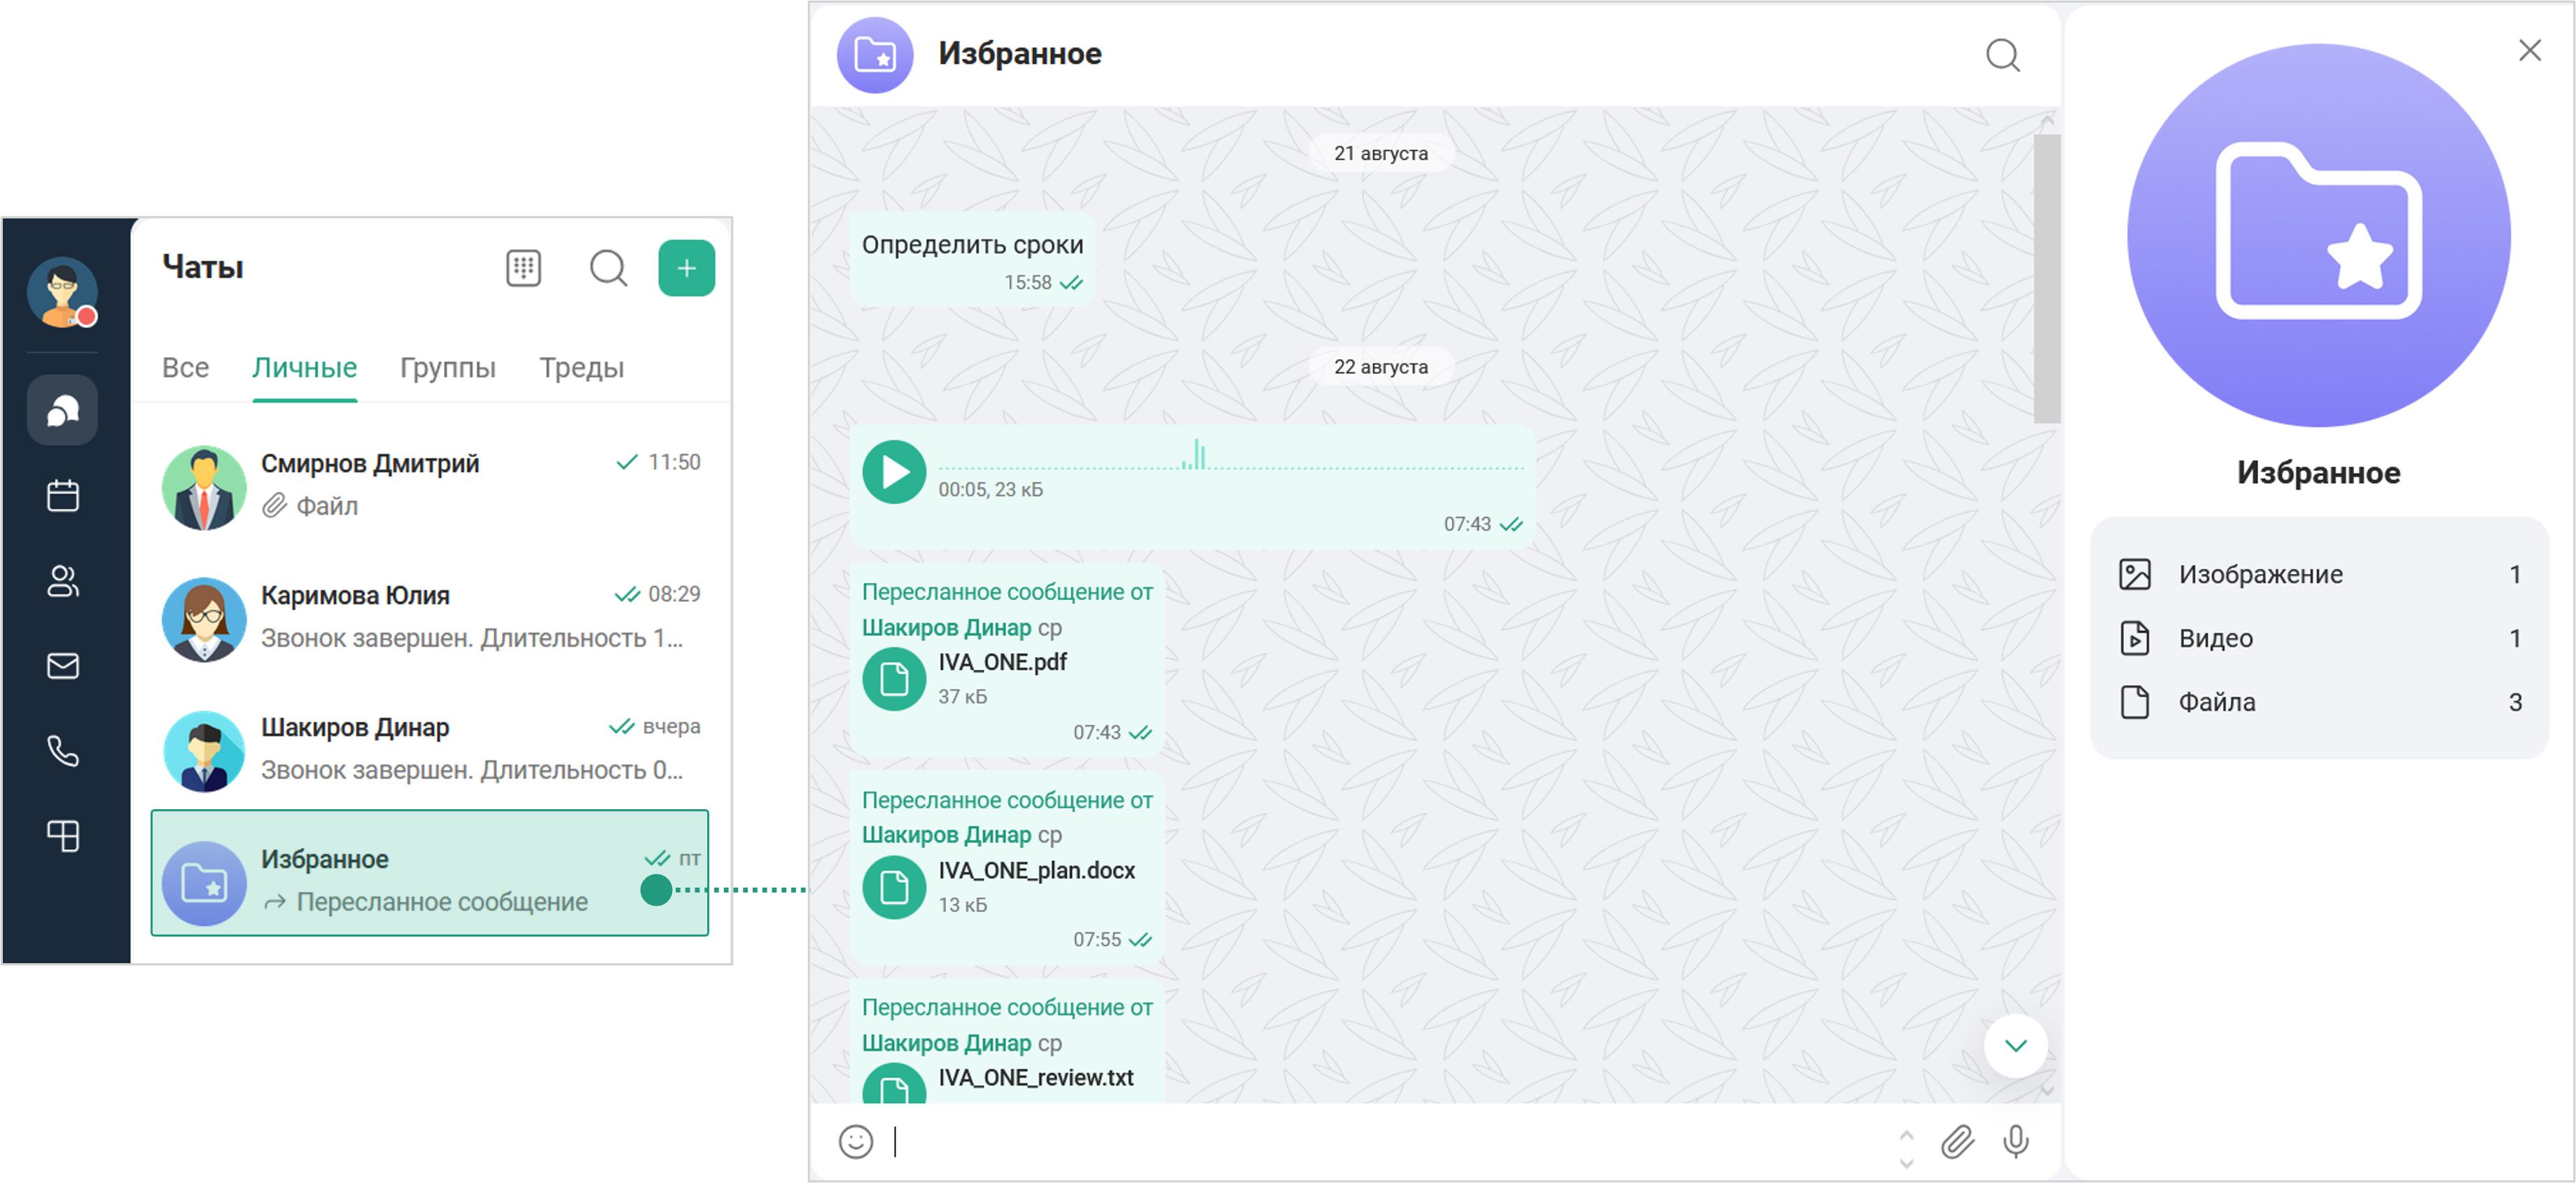Click the scroll-to-bottom chevron button

click(x=2015, y=1046)
